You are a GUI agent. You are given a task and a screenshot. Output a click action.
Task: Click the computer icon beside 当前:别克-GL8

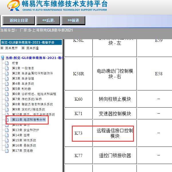tap(2, 58)
